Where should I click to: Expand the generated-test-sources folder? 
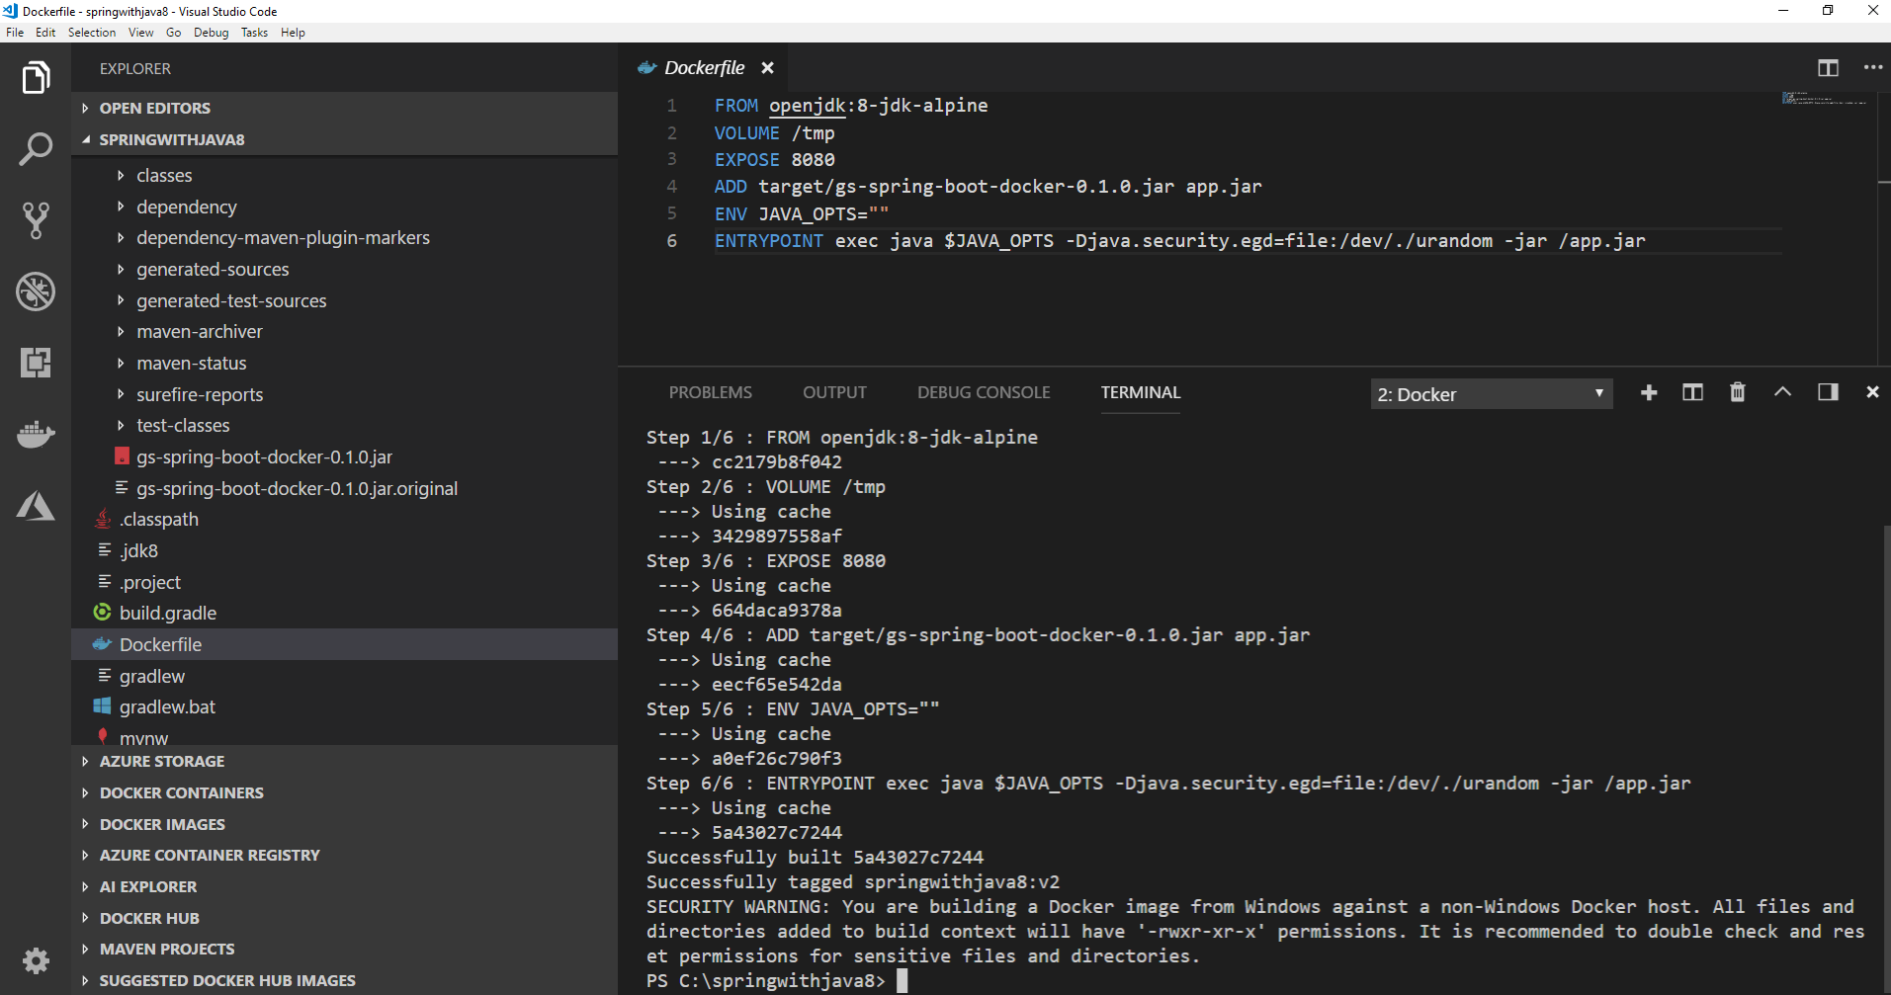344,300
